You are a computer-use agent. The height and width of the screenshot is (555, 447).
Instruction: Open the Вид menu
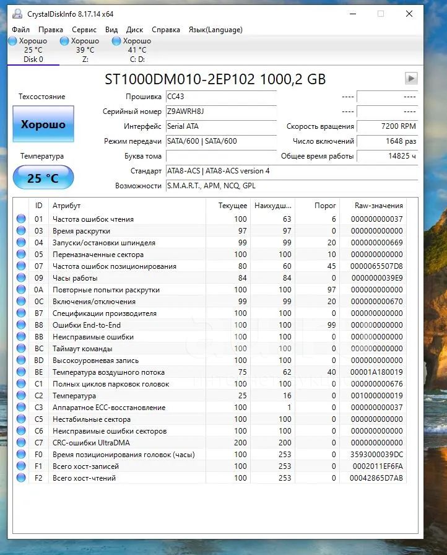point(111,30)
